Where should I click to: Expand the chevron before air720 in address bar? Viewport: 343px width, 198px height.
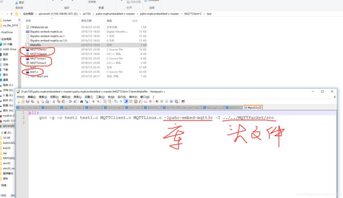80,14
